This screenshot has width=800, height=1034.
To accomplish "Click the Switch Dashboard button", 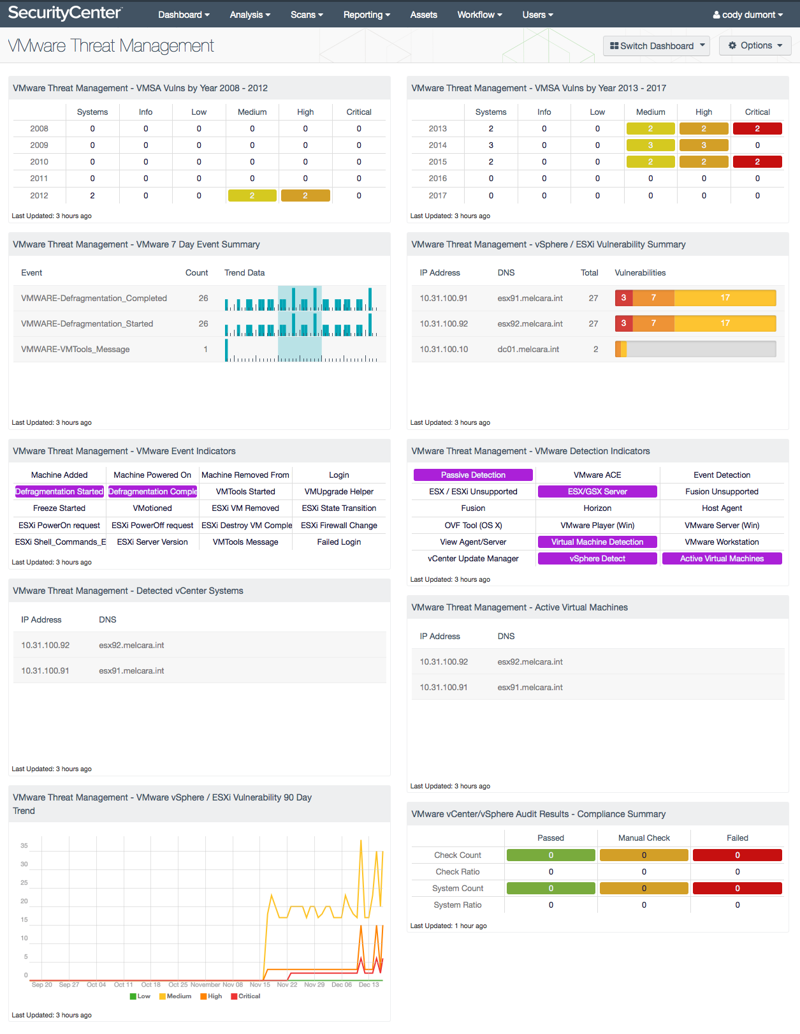I will pyautogui.click(x=657, y=46).
